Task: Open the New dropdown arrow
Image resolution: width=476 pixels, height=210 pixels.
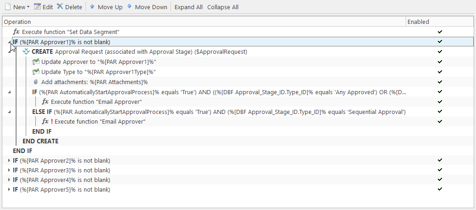Action: [28, 7]
